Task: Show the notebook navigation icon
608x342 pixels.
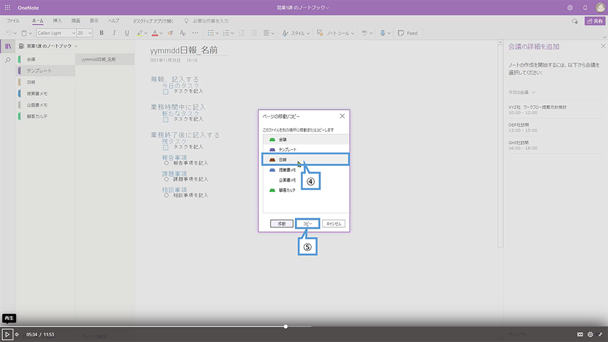Action: coord(8,46)
